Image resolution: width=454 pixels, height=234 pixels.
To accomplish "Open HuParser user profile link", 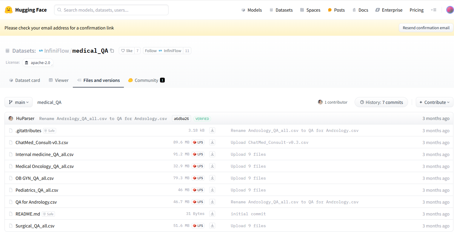I will tap(25, 118).
